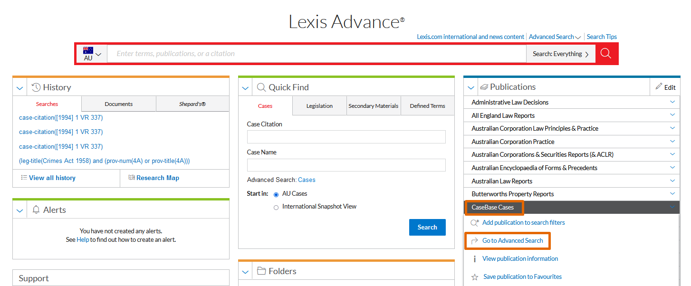Click the Quick Find magnifier icon
Screen dimensions: 691x286
[261, 87]
